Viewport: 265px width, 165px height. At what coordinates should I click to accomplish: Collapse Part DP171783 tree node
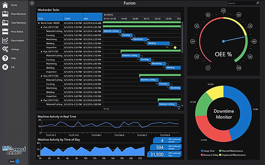pos(42,100)
